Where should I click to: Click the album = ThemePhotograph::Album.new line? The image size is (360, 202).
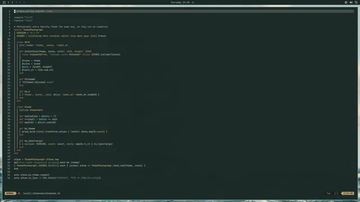(x=36, y=159)
